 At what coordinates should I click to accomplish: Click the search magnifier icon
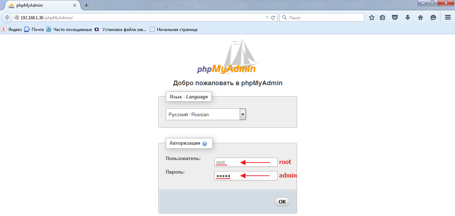coord(284,17)
